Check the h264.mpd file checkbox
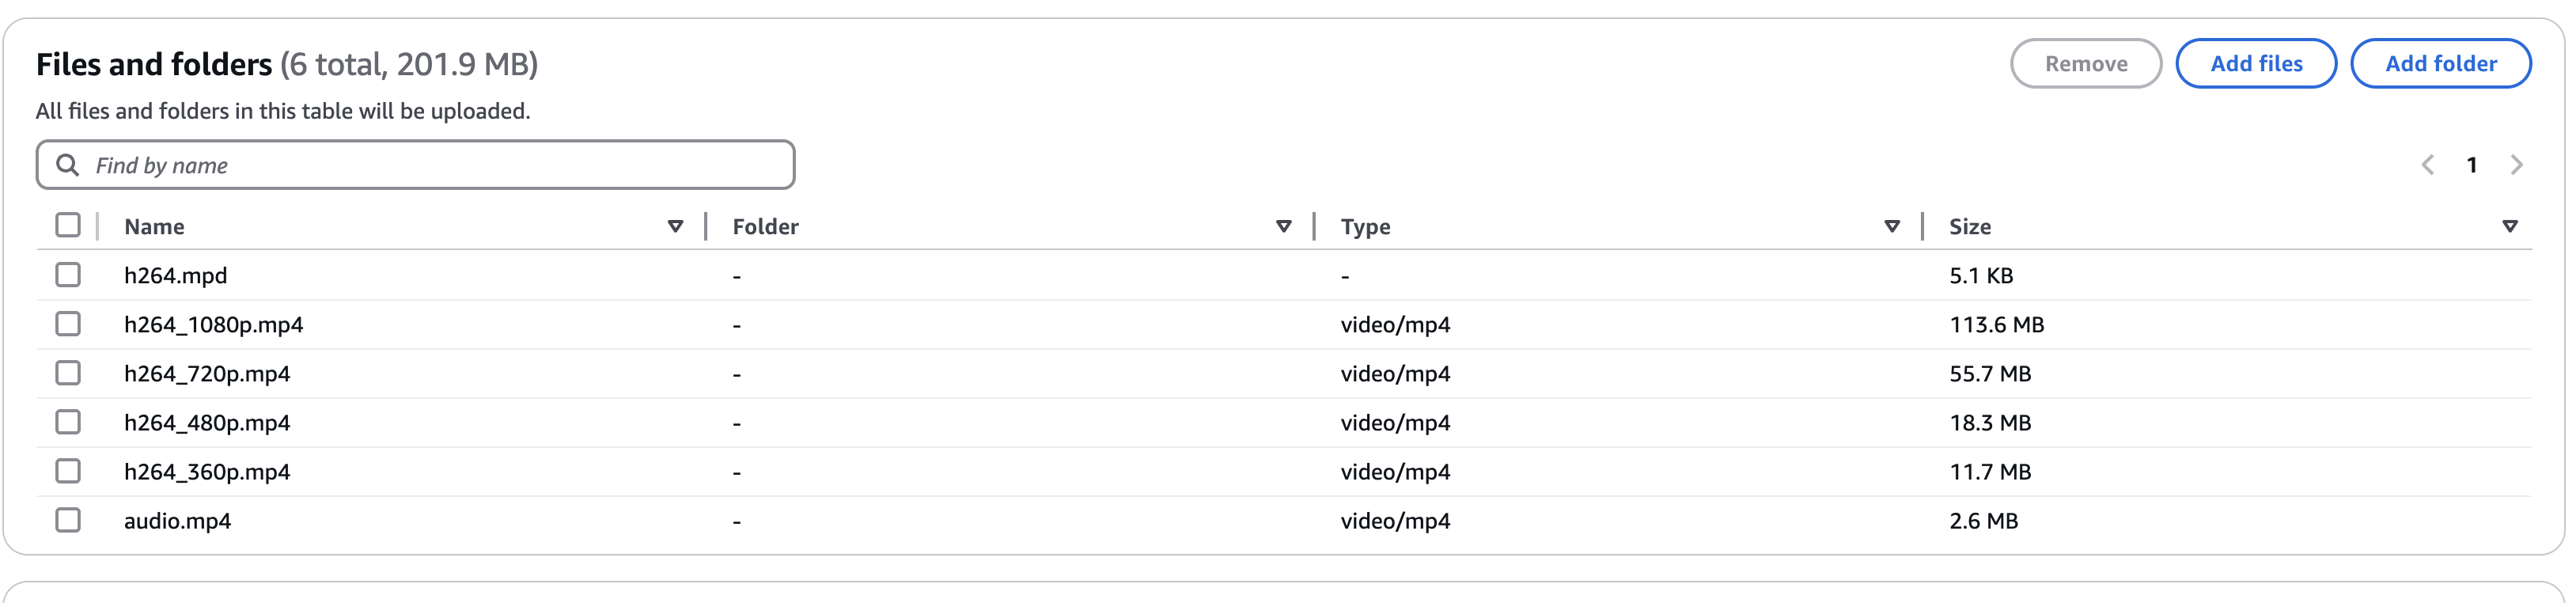Image resolution: width=2576 pixels, height=603 pixels. point(68,275)
